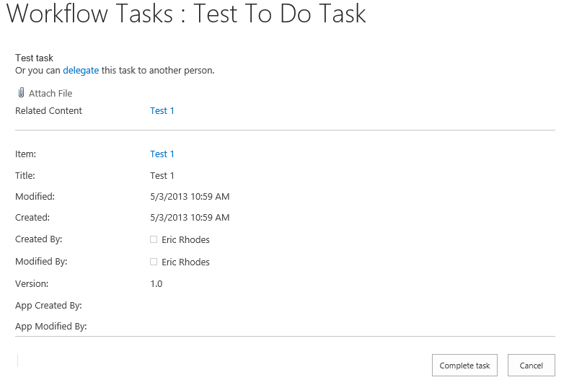Image resolution: width=569 pixels, height=385 pixels.
Task: Click the Title value Test 1
Action: pos(162,176)
